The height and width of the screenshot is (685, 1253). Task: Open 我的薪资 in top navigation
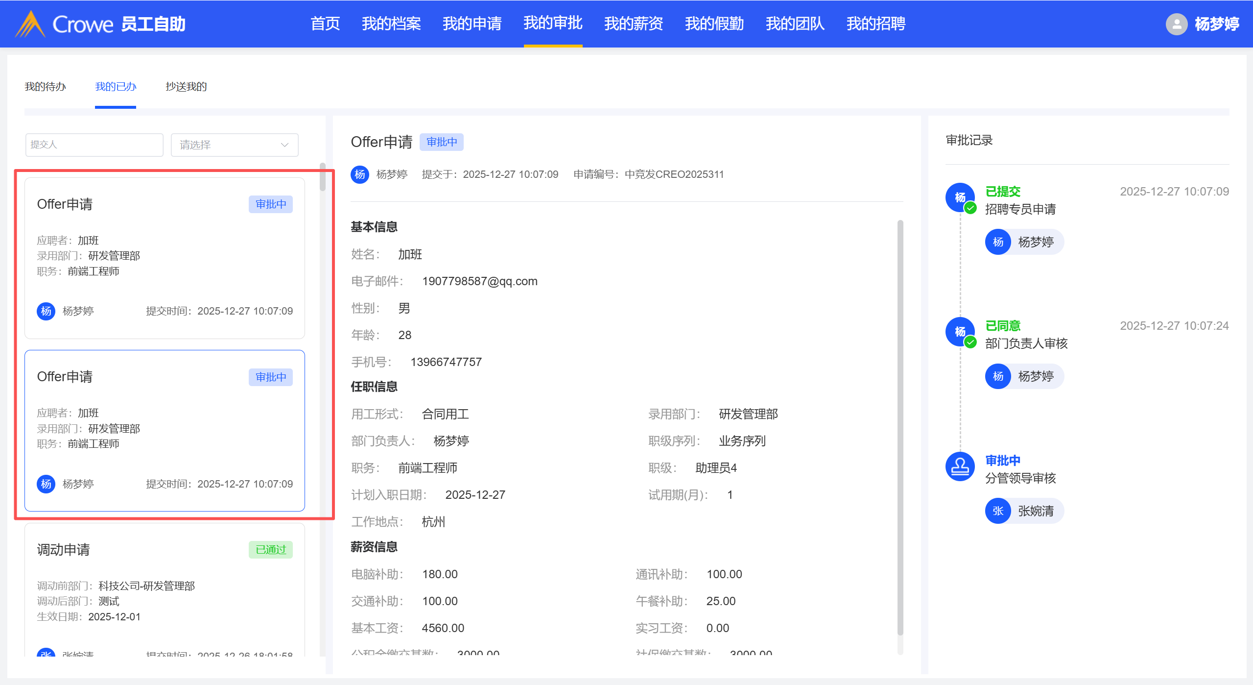633,24
